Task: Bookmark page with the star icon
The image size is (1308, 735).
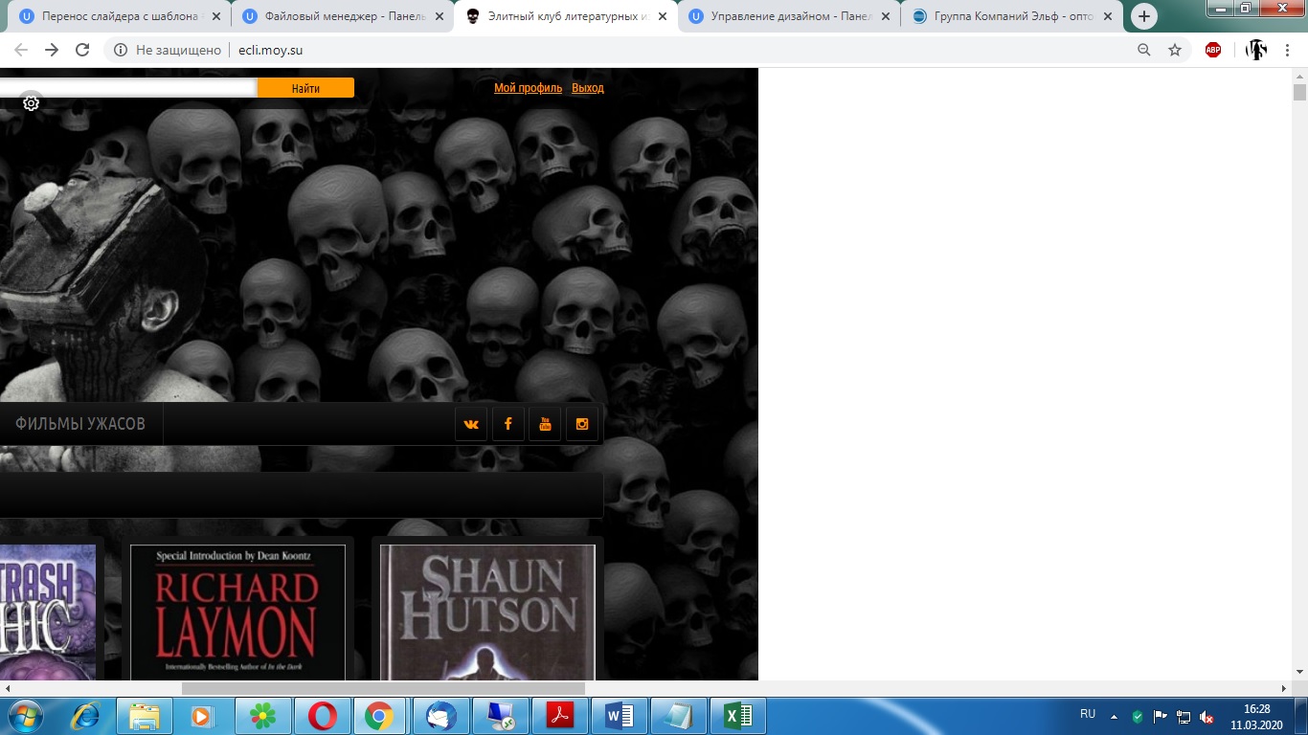Action: (1175, 50)
